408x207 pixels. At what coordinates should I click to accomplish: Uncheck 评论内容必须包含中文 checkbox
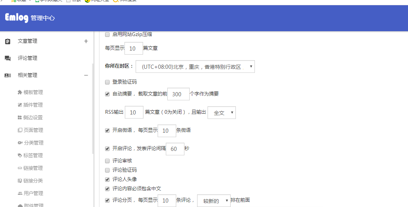pyautogui.click(x=107, y=189)
